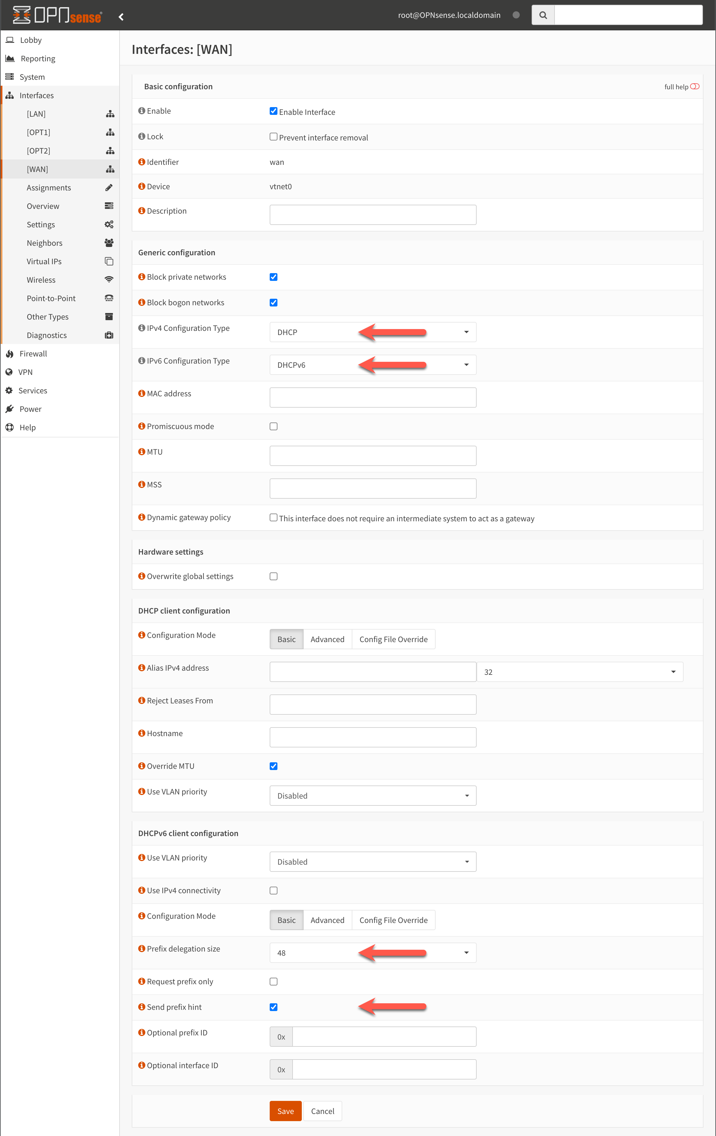
Task: Open the Alias IPv4 subnet mask dropdown
Action: [x=580, y=672]
